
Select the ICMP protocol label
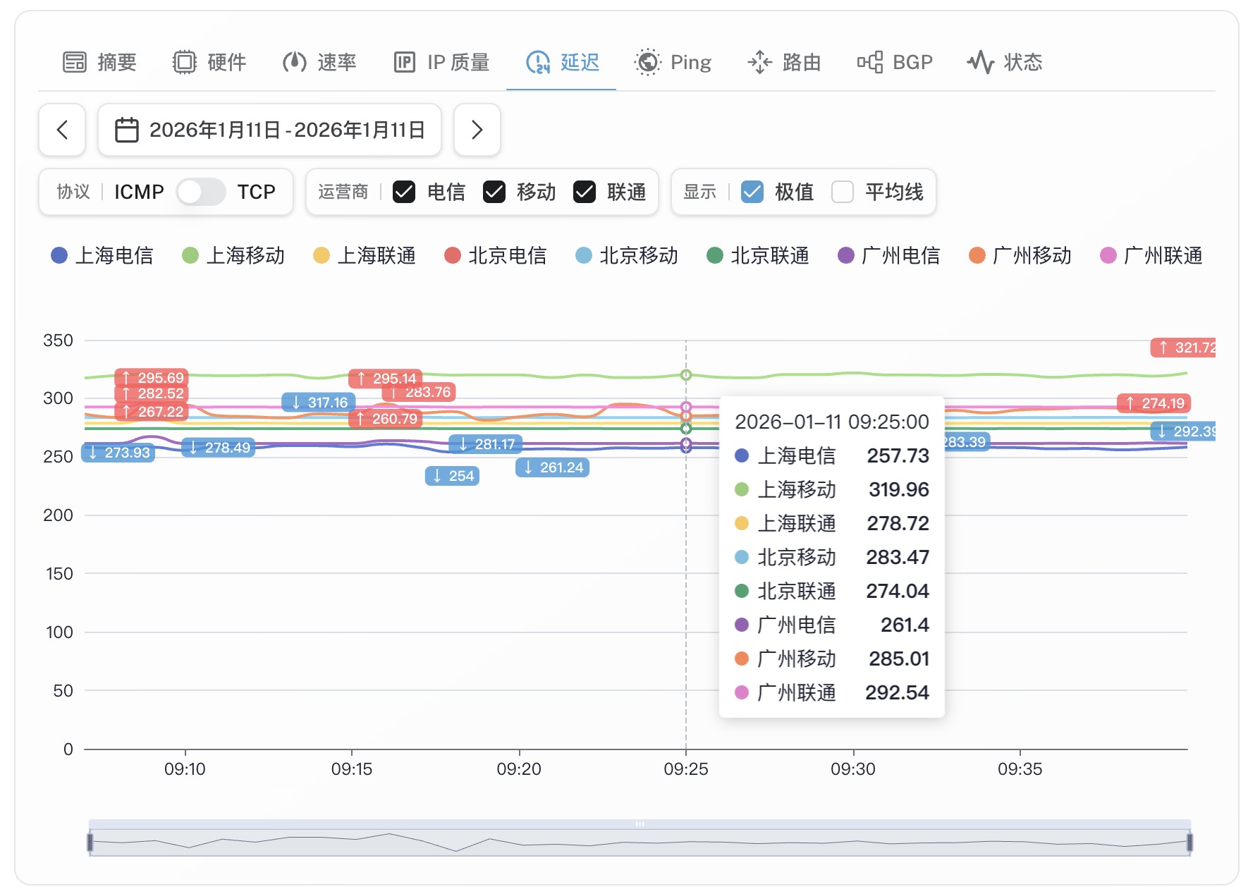pos(139,192)
